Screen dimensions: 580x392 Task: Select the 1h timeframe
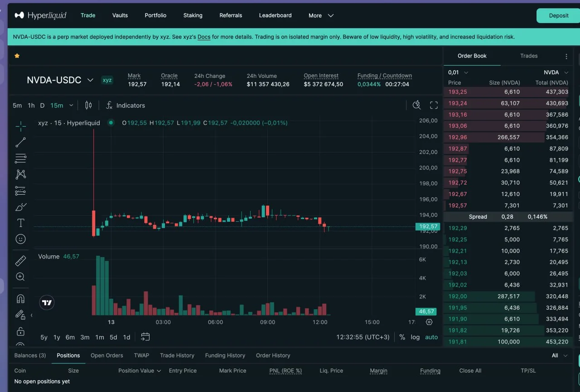[31, 105]
